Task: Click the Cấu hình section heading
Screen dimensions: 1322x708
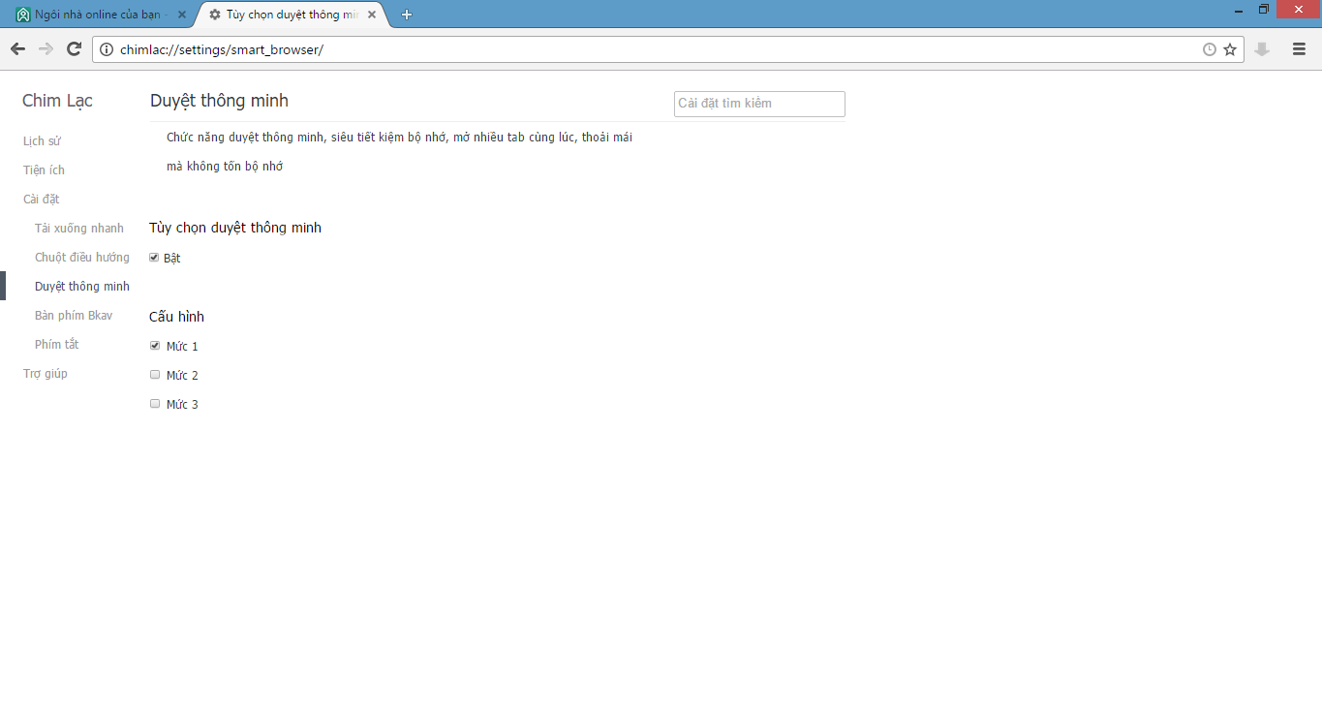Action: point(176,317)
